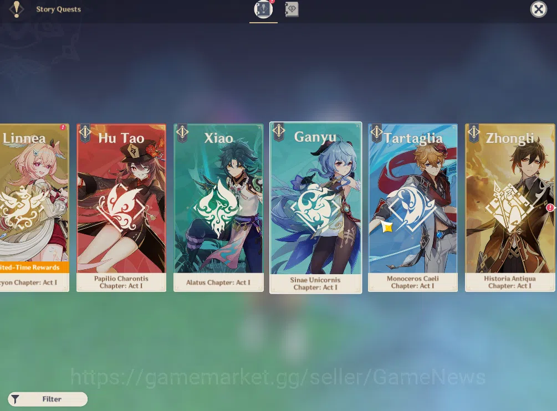This screenshot has width=557, height=411.
Task: Open the Hu Tao story quest card
Action: [x=121, y=208]
